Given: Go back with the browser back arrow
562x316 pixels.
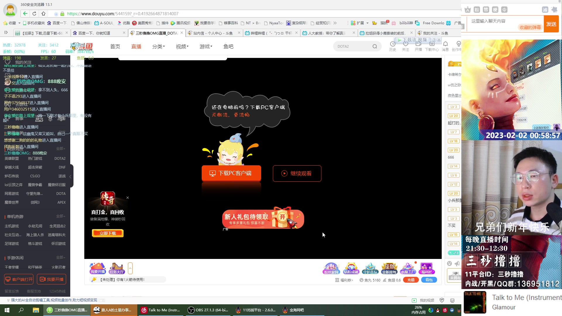Looking at the screenshot, I should [25, 13].
